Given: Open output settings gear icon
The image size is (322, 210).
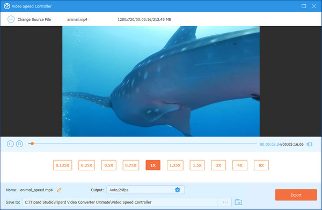Looking at the screenshot, I should tap(178, 190).
